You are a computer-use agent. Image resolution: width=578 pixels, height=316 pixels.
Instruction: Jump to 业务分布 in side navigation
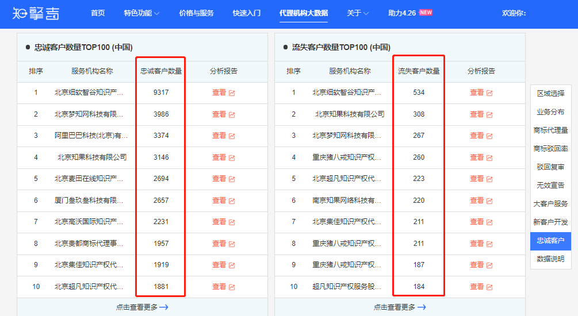pos(551,112)
